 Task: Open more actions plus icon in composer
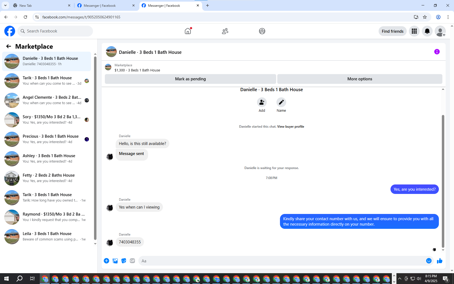(106, 261)
